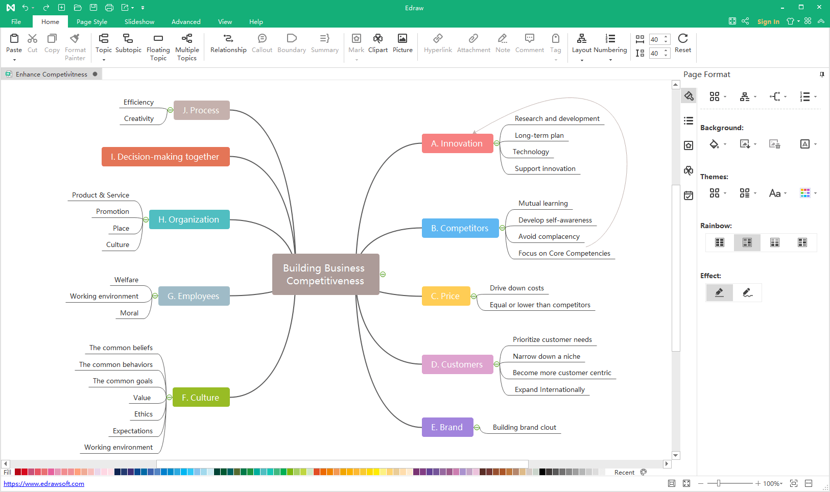Select the second Rainbow style option
Screen dimensions: 830x492
coord(747,242)
